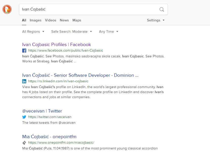
Task: Open Senior Software Developer LinkedIn result
Action: (x=80, y=75)
